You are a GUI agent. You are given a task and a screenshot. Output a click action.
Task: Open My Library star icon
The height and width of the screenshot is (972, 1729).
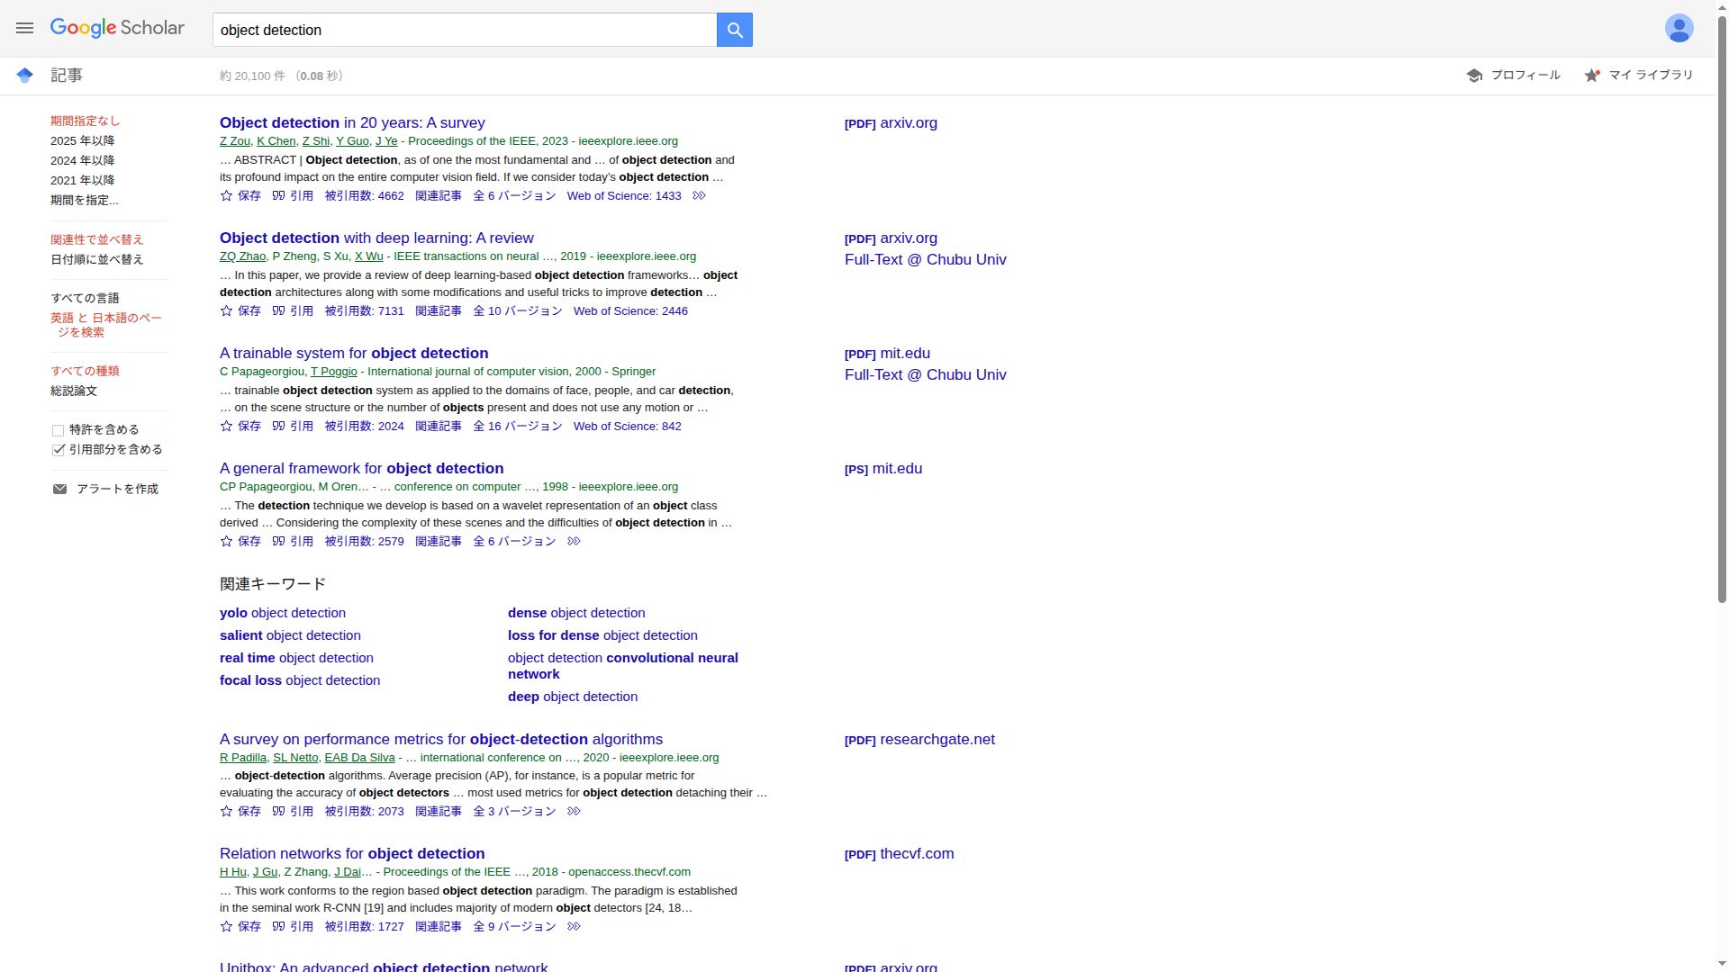(x=1592, y=76)
